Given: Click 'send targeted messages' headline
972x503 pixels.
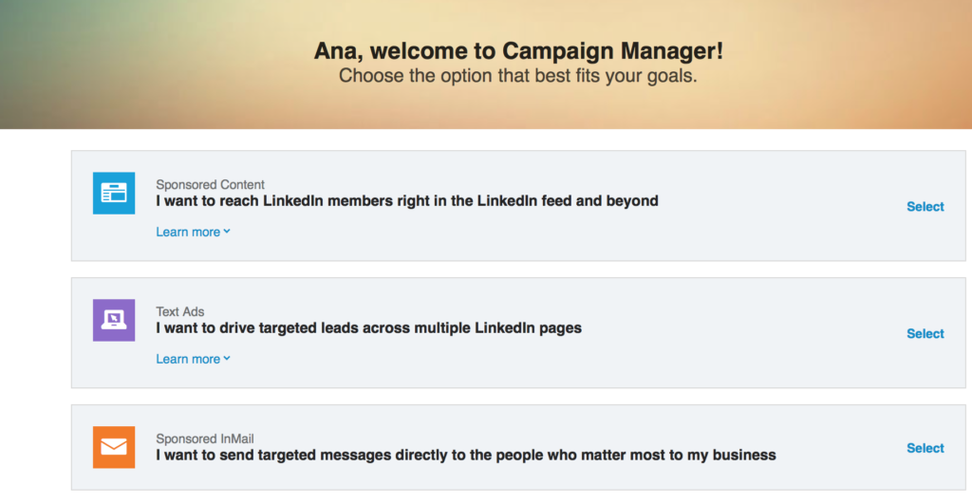Looking at the screenshot, I should 465,455.
